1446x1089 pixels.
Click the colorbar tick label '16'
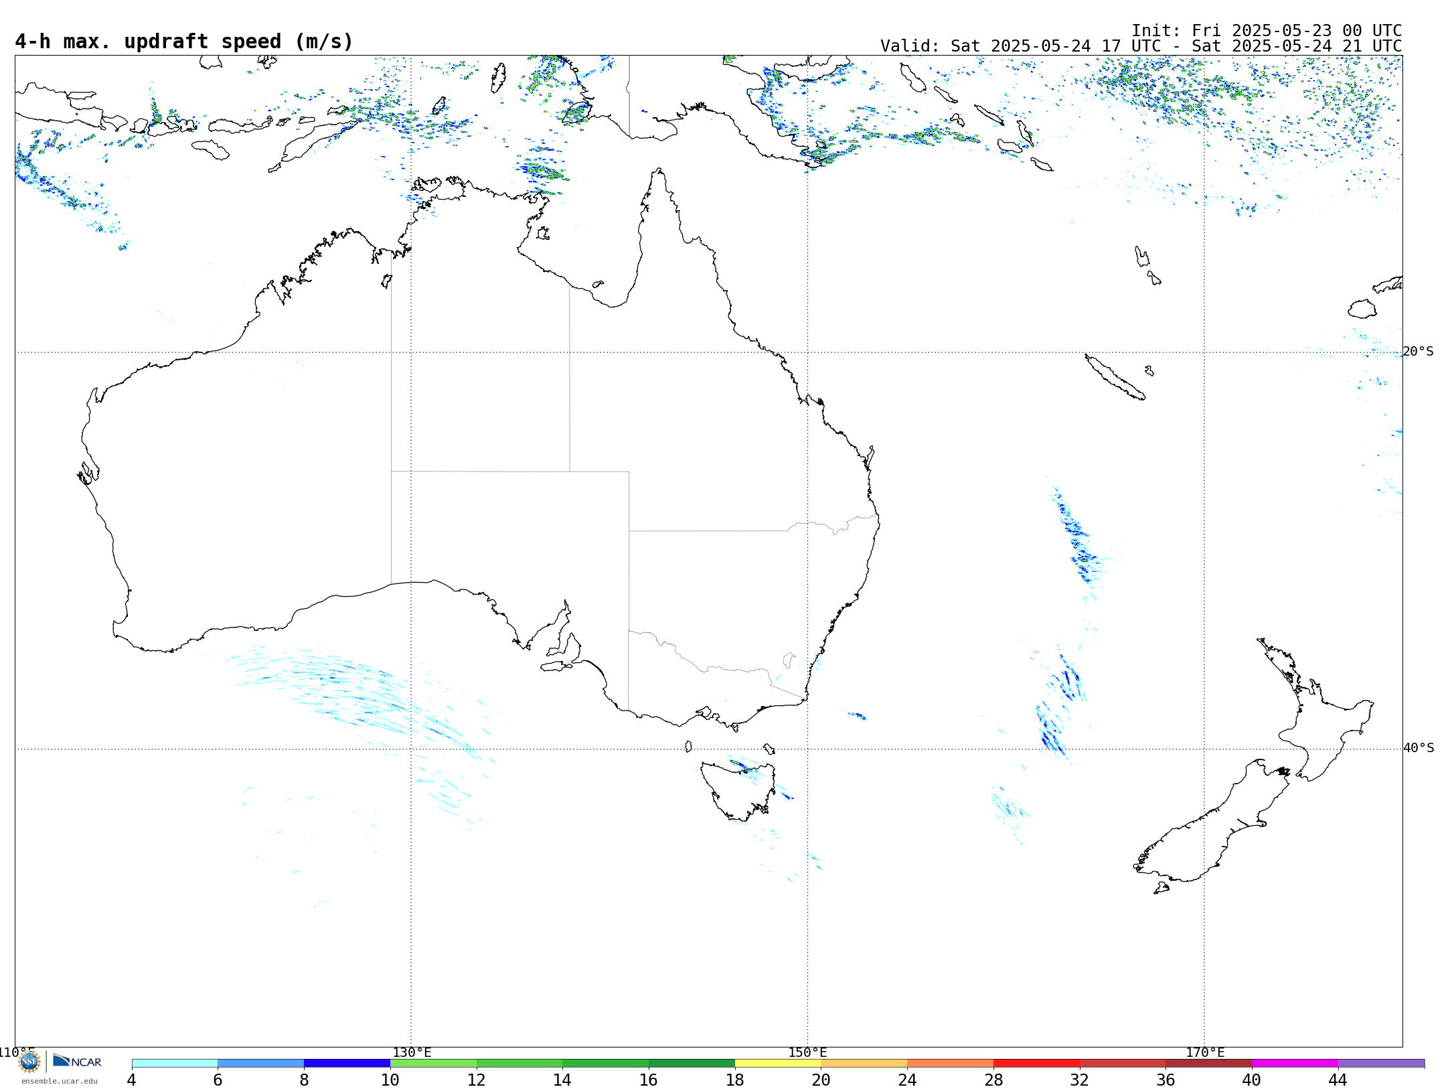[x=649, y=1080]
